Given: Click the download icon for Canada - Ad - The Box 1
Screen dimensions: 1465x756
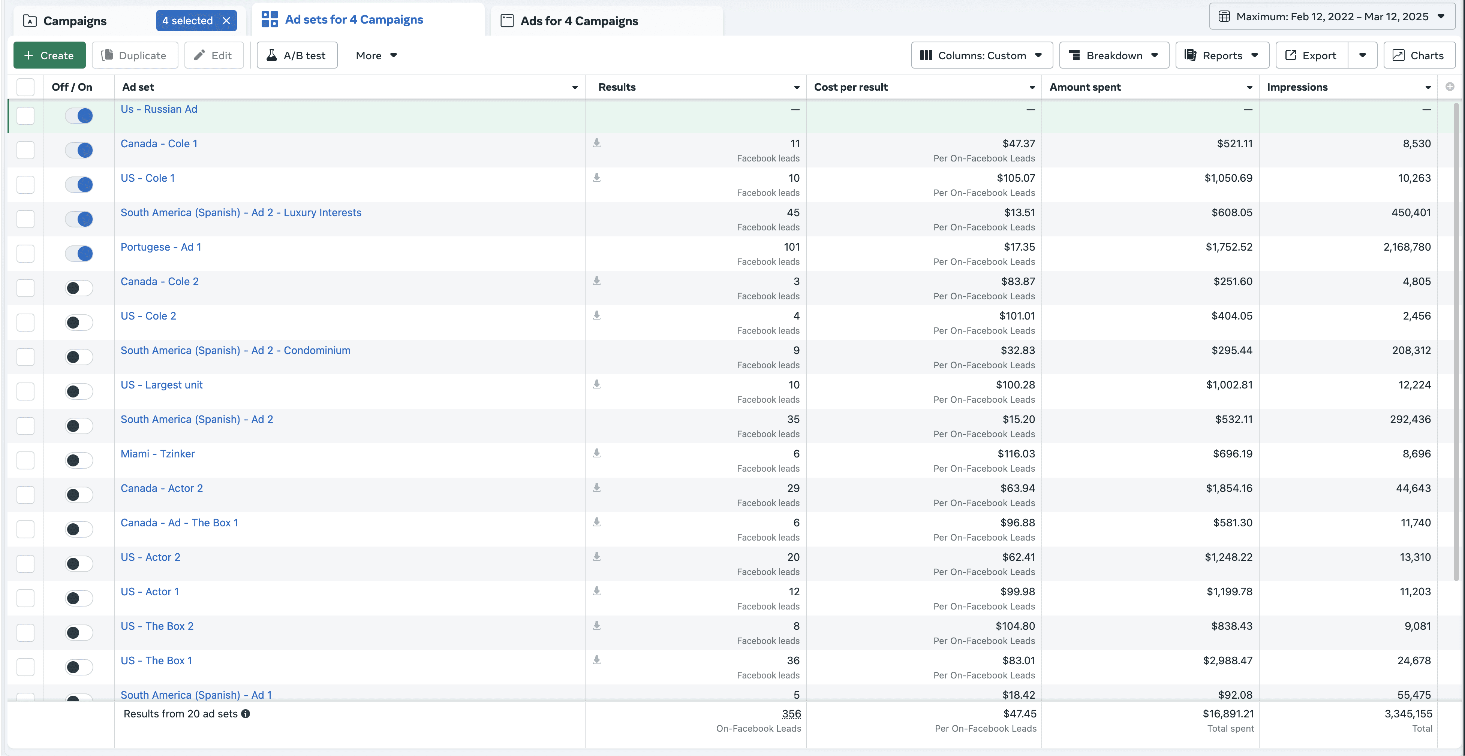Looking at the screenshot, I should pos(596,522).
